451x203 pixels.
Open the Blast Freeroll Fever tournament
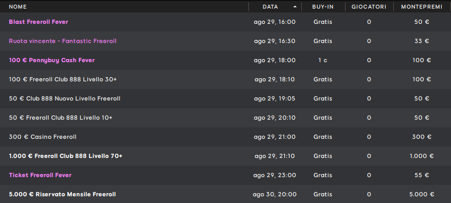point(38,22)
